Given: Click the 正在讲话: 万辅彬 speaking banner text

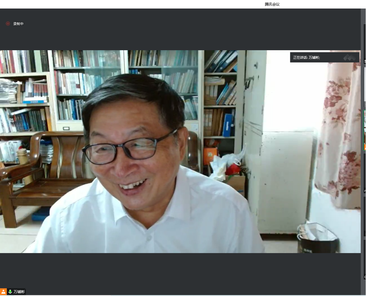Looking at the screenshot, I should pyautogui.click(x=307, y=57).
